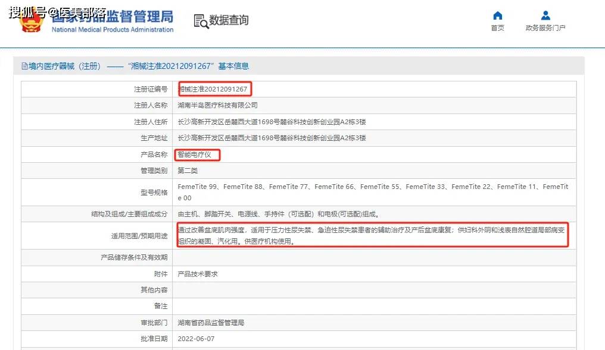
Task: Click the 其他内容 label
Action: [154, 290]
